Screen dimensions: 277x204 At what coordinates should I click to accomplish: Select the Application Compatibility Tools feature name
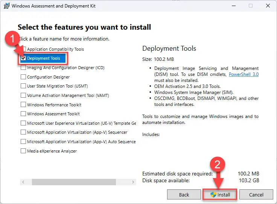pyautogui.click(x=55, y=49)
